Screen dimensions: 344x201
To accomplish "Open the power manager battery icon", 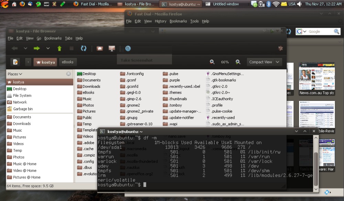I will point(261,4).
